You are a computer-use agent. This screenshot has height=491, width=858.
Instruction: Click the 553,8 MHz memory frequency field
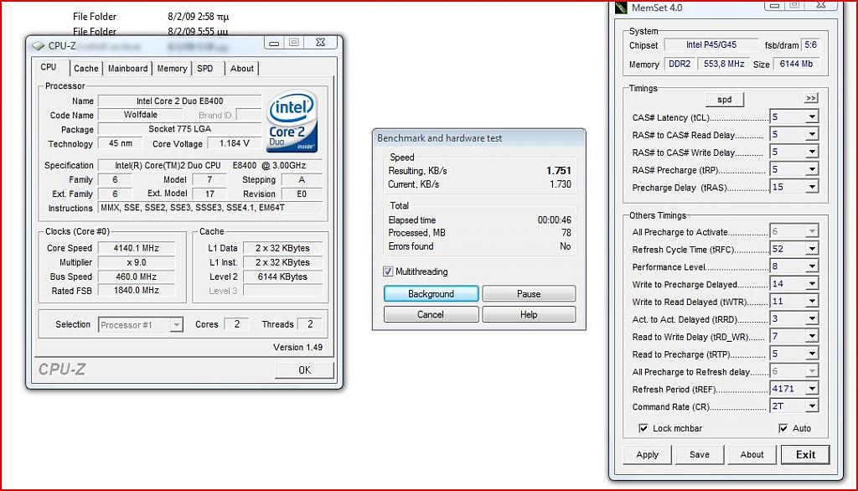coord(724,64)
